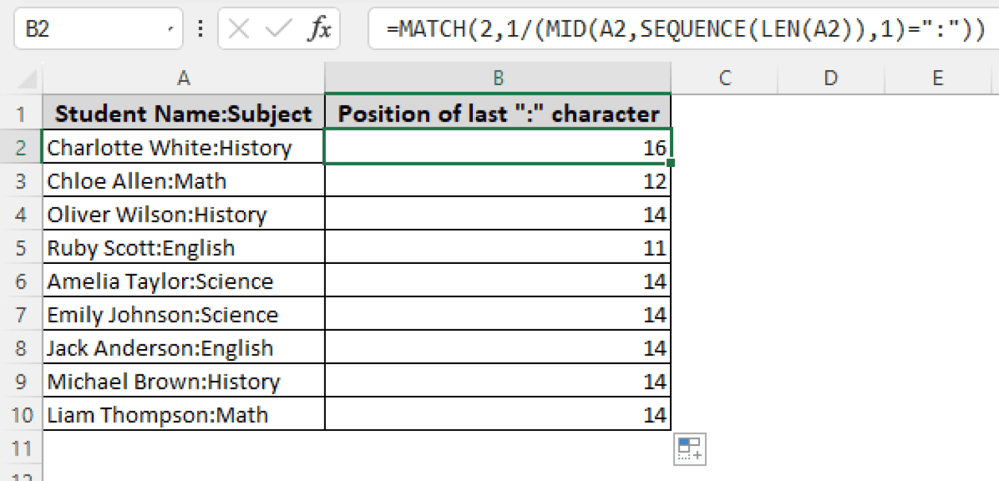Image resolution: width=999 pixels, height=481 pixels.
Task: Open the Quick Analysis options icon below B10
Action: point(689,448)
